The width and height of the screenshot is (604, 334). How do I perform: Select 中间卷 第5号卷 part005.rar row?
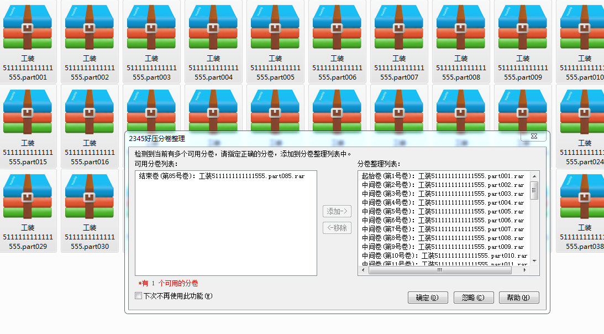[x=443, y=212]
